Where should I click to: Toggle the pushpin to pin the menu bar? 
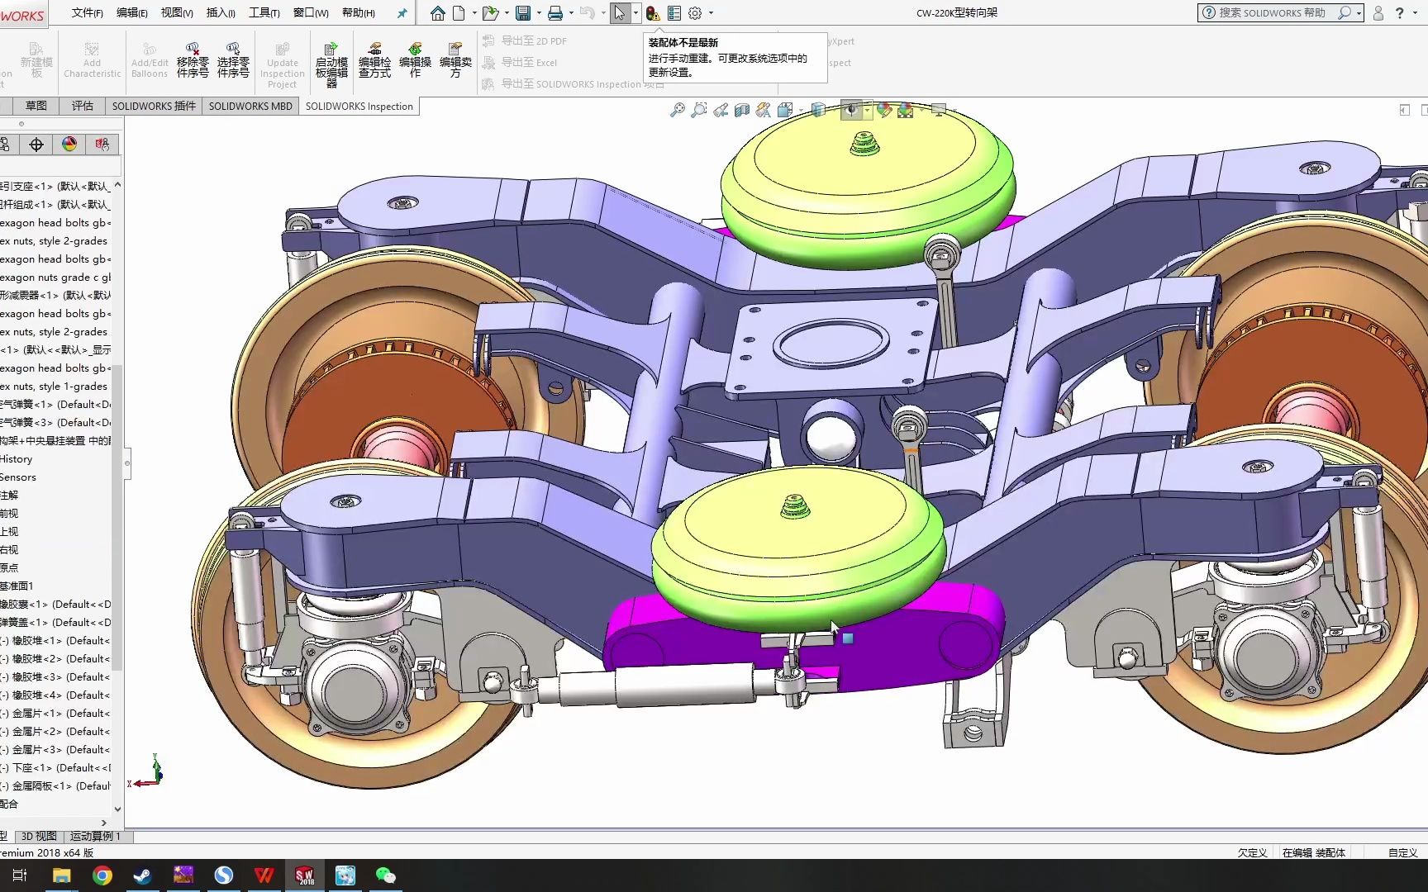[x=402, y=13]
